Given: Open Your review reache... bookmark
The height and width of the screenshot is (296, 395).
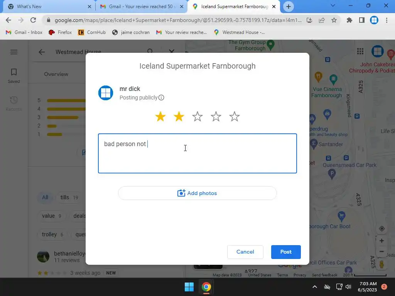Looking at the screenshot, I should 181,32.
